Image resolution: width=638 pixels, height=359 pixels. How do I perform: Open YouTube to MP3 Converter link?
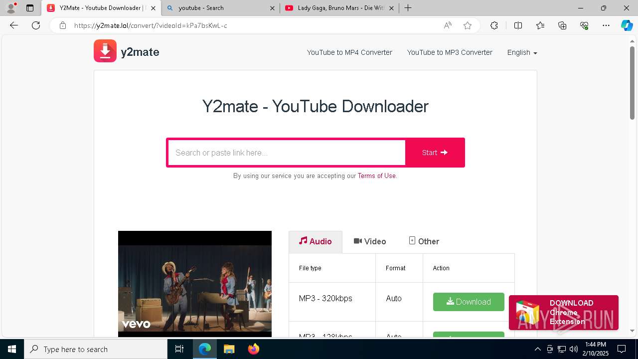coord(450,52)
